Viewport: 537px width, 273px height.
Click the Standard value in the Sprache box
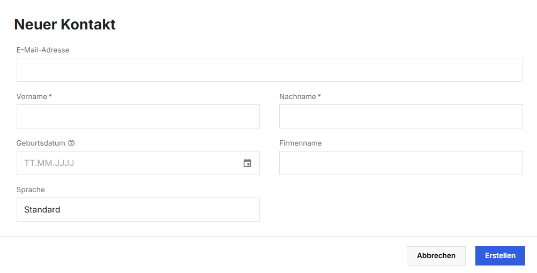[x=42, y=209]
